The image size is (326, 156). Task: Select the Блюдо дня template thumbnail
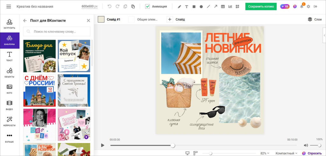point(39,56)
